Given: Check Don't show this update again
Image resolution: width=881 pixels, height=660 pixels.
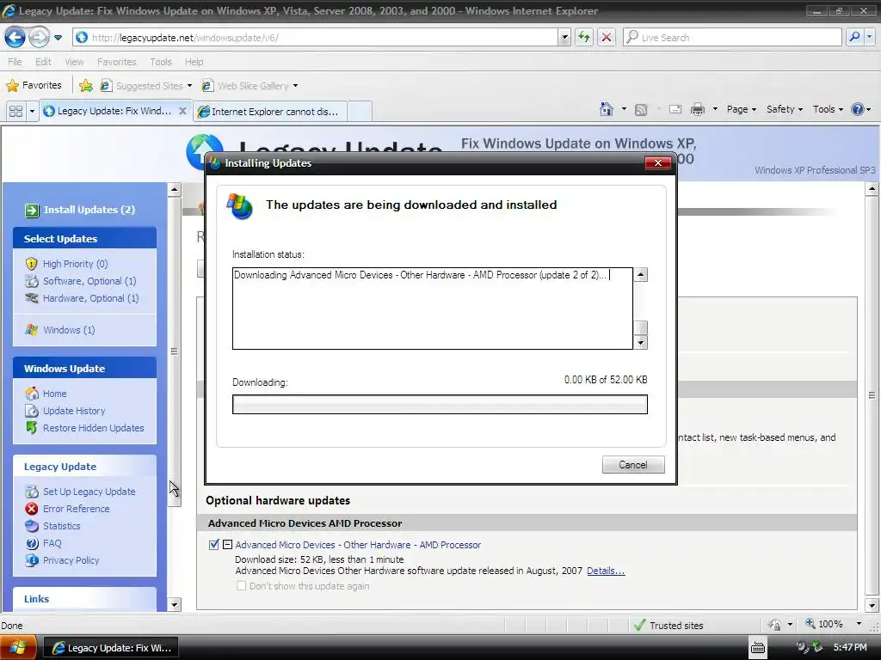Looking at the screenshot, I should coord(241,586).
